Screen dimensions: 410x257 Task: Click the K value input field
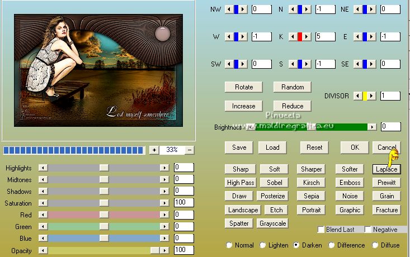(326, 37)
